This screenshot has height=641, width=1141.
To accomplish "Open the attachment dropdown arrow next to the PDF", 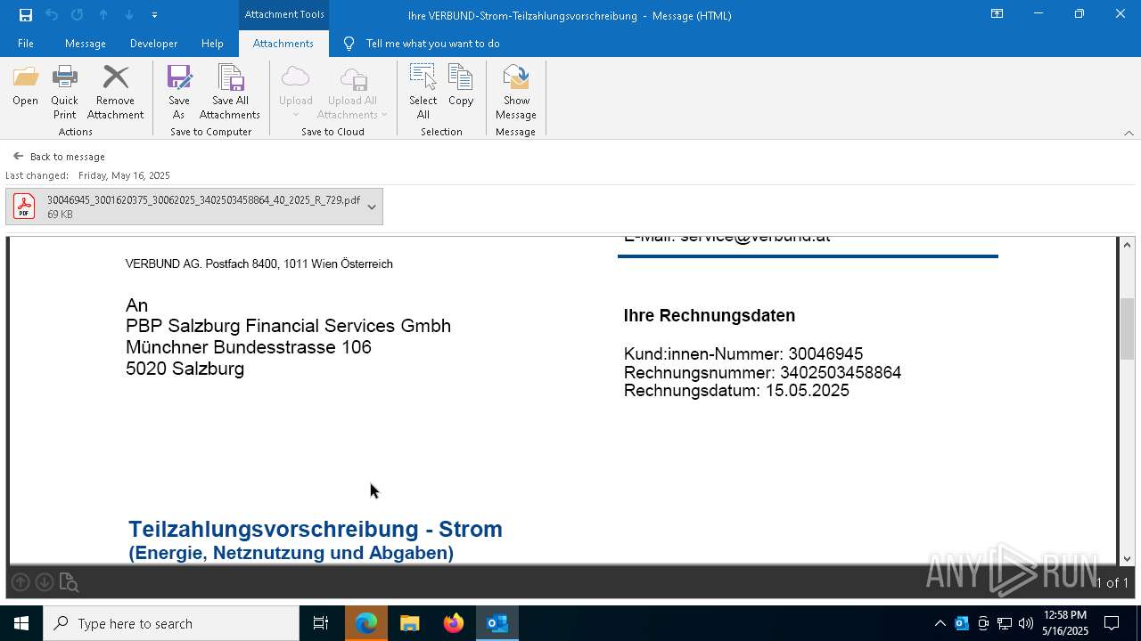I will (372, 207).
